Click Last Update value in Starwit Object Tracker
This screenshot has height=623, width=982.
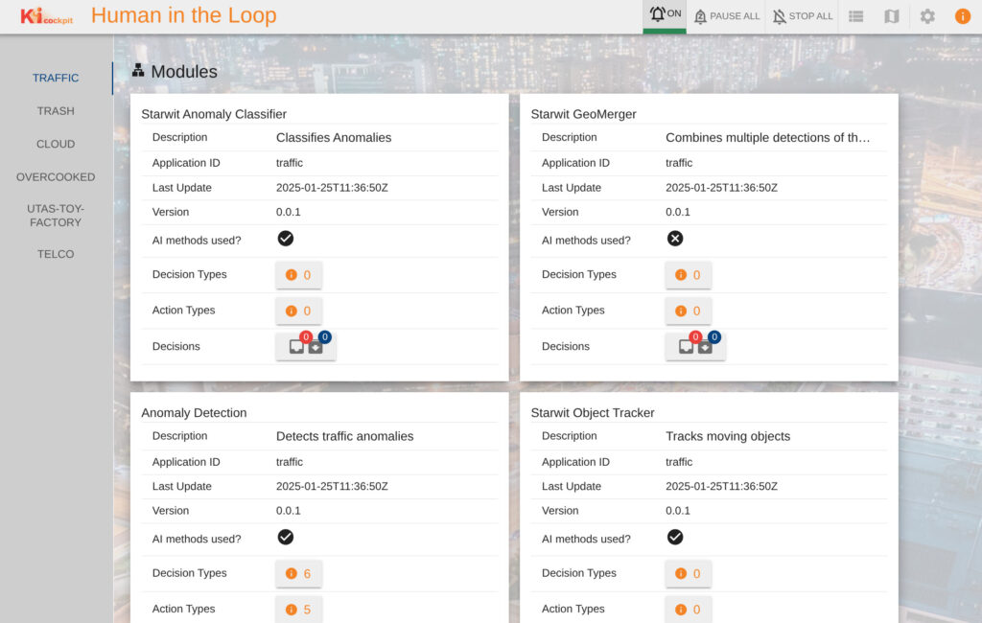tap(721, 487)
